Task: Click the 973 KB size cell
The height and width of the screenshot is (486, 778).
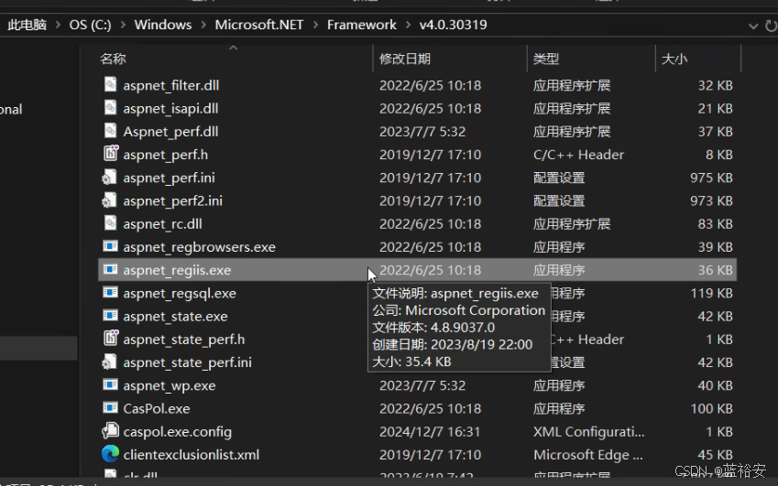Action: [x=711, y=200]
